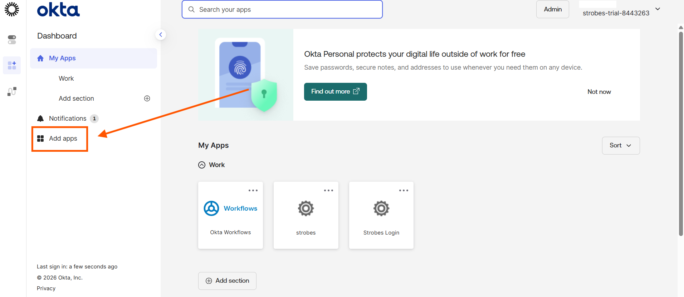The height and width of the screenshot is (297, 684).
Task: Expand the account menu chevron
Action: [x=658, y=9]
